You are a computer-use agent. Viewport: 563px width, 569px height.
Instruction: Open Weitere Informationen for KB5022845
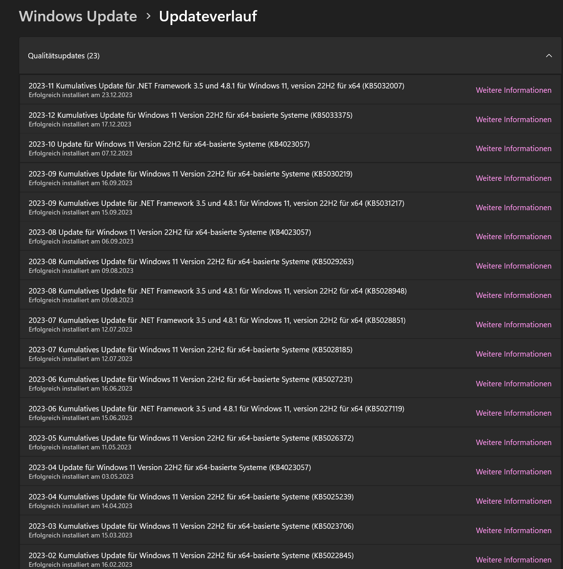(513, 559)
